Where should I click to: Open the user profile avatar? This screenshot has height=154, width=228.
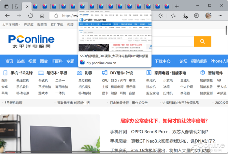pos(208,16)
